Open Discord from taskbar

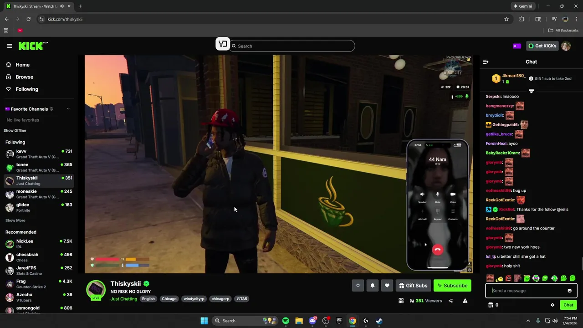click(x=312, y=321)
